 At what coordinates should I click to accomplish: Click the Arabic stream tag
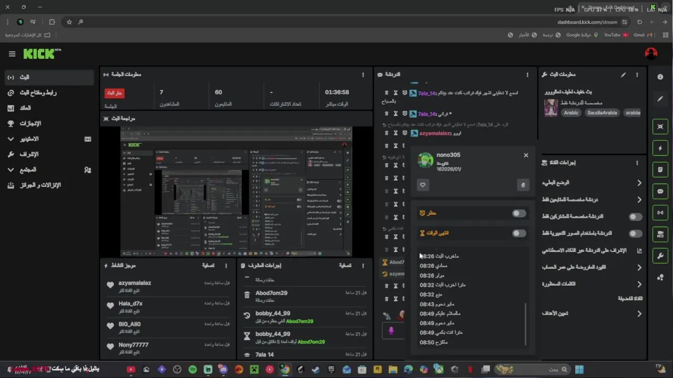(571, 112)
